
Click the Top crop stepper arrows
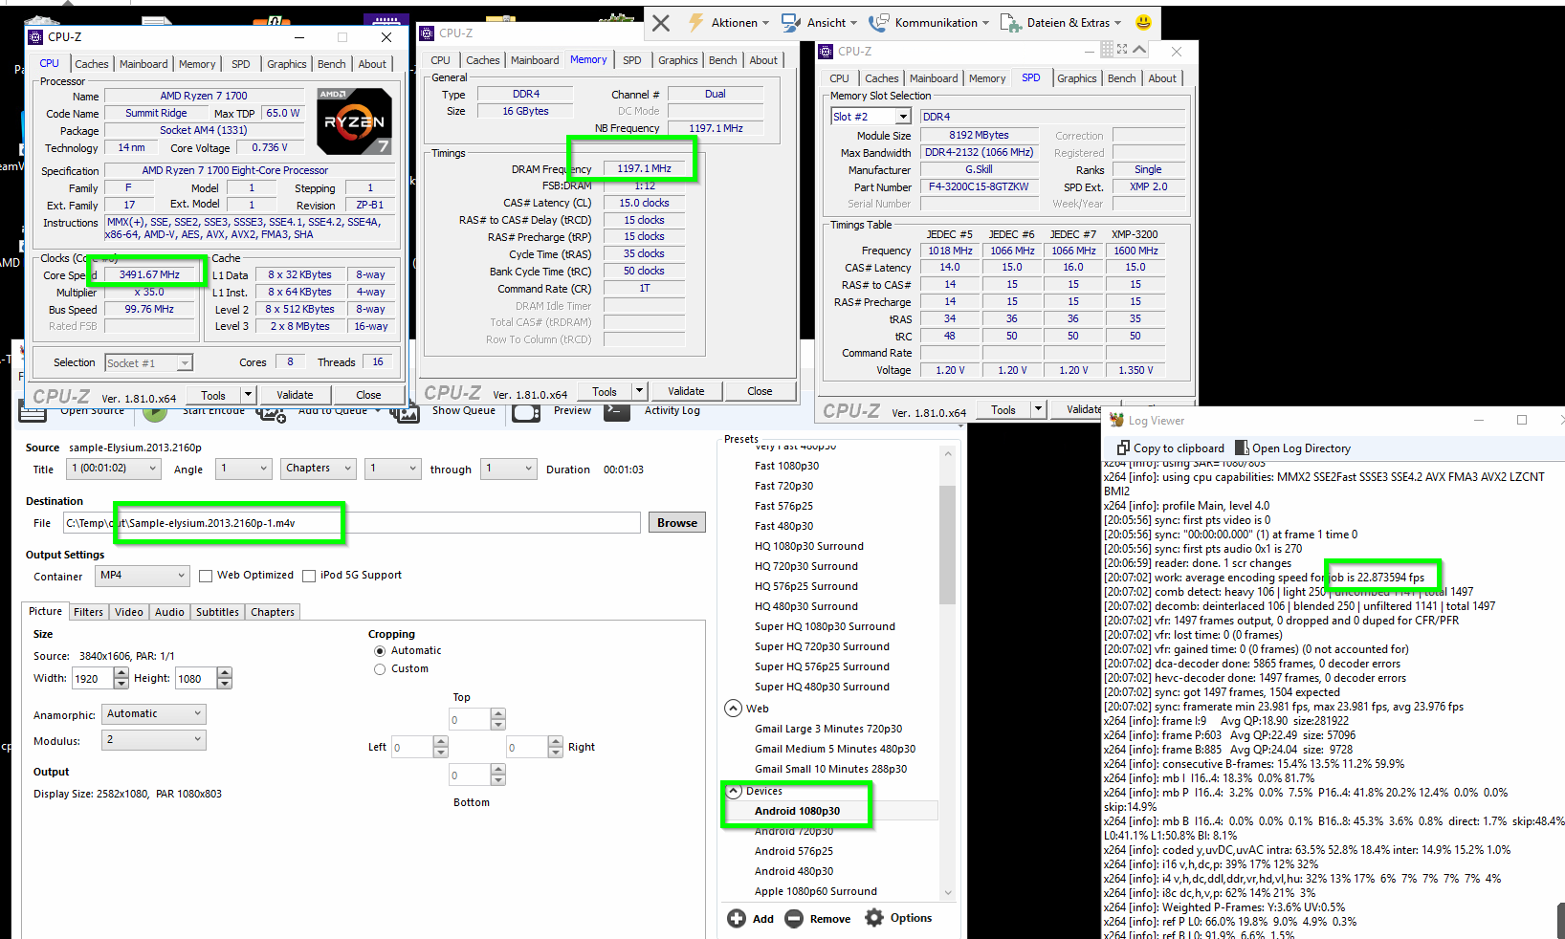(x=497, y=719)
